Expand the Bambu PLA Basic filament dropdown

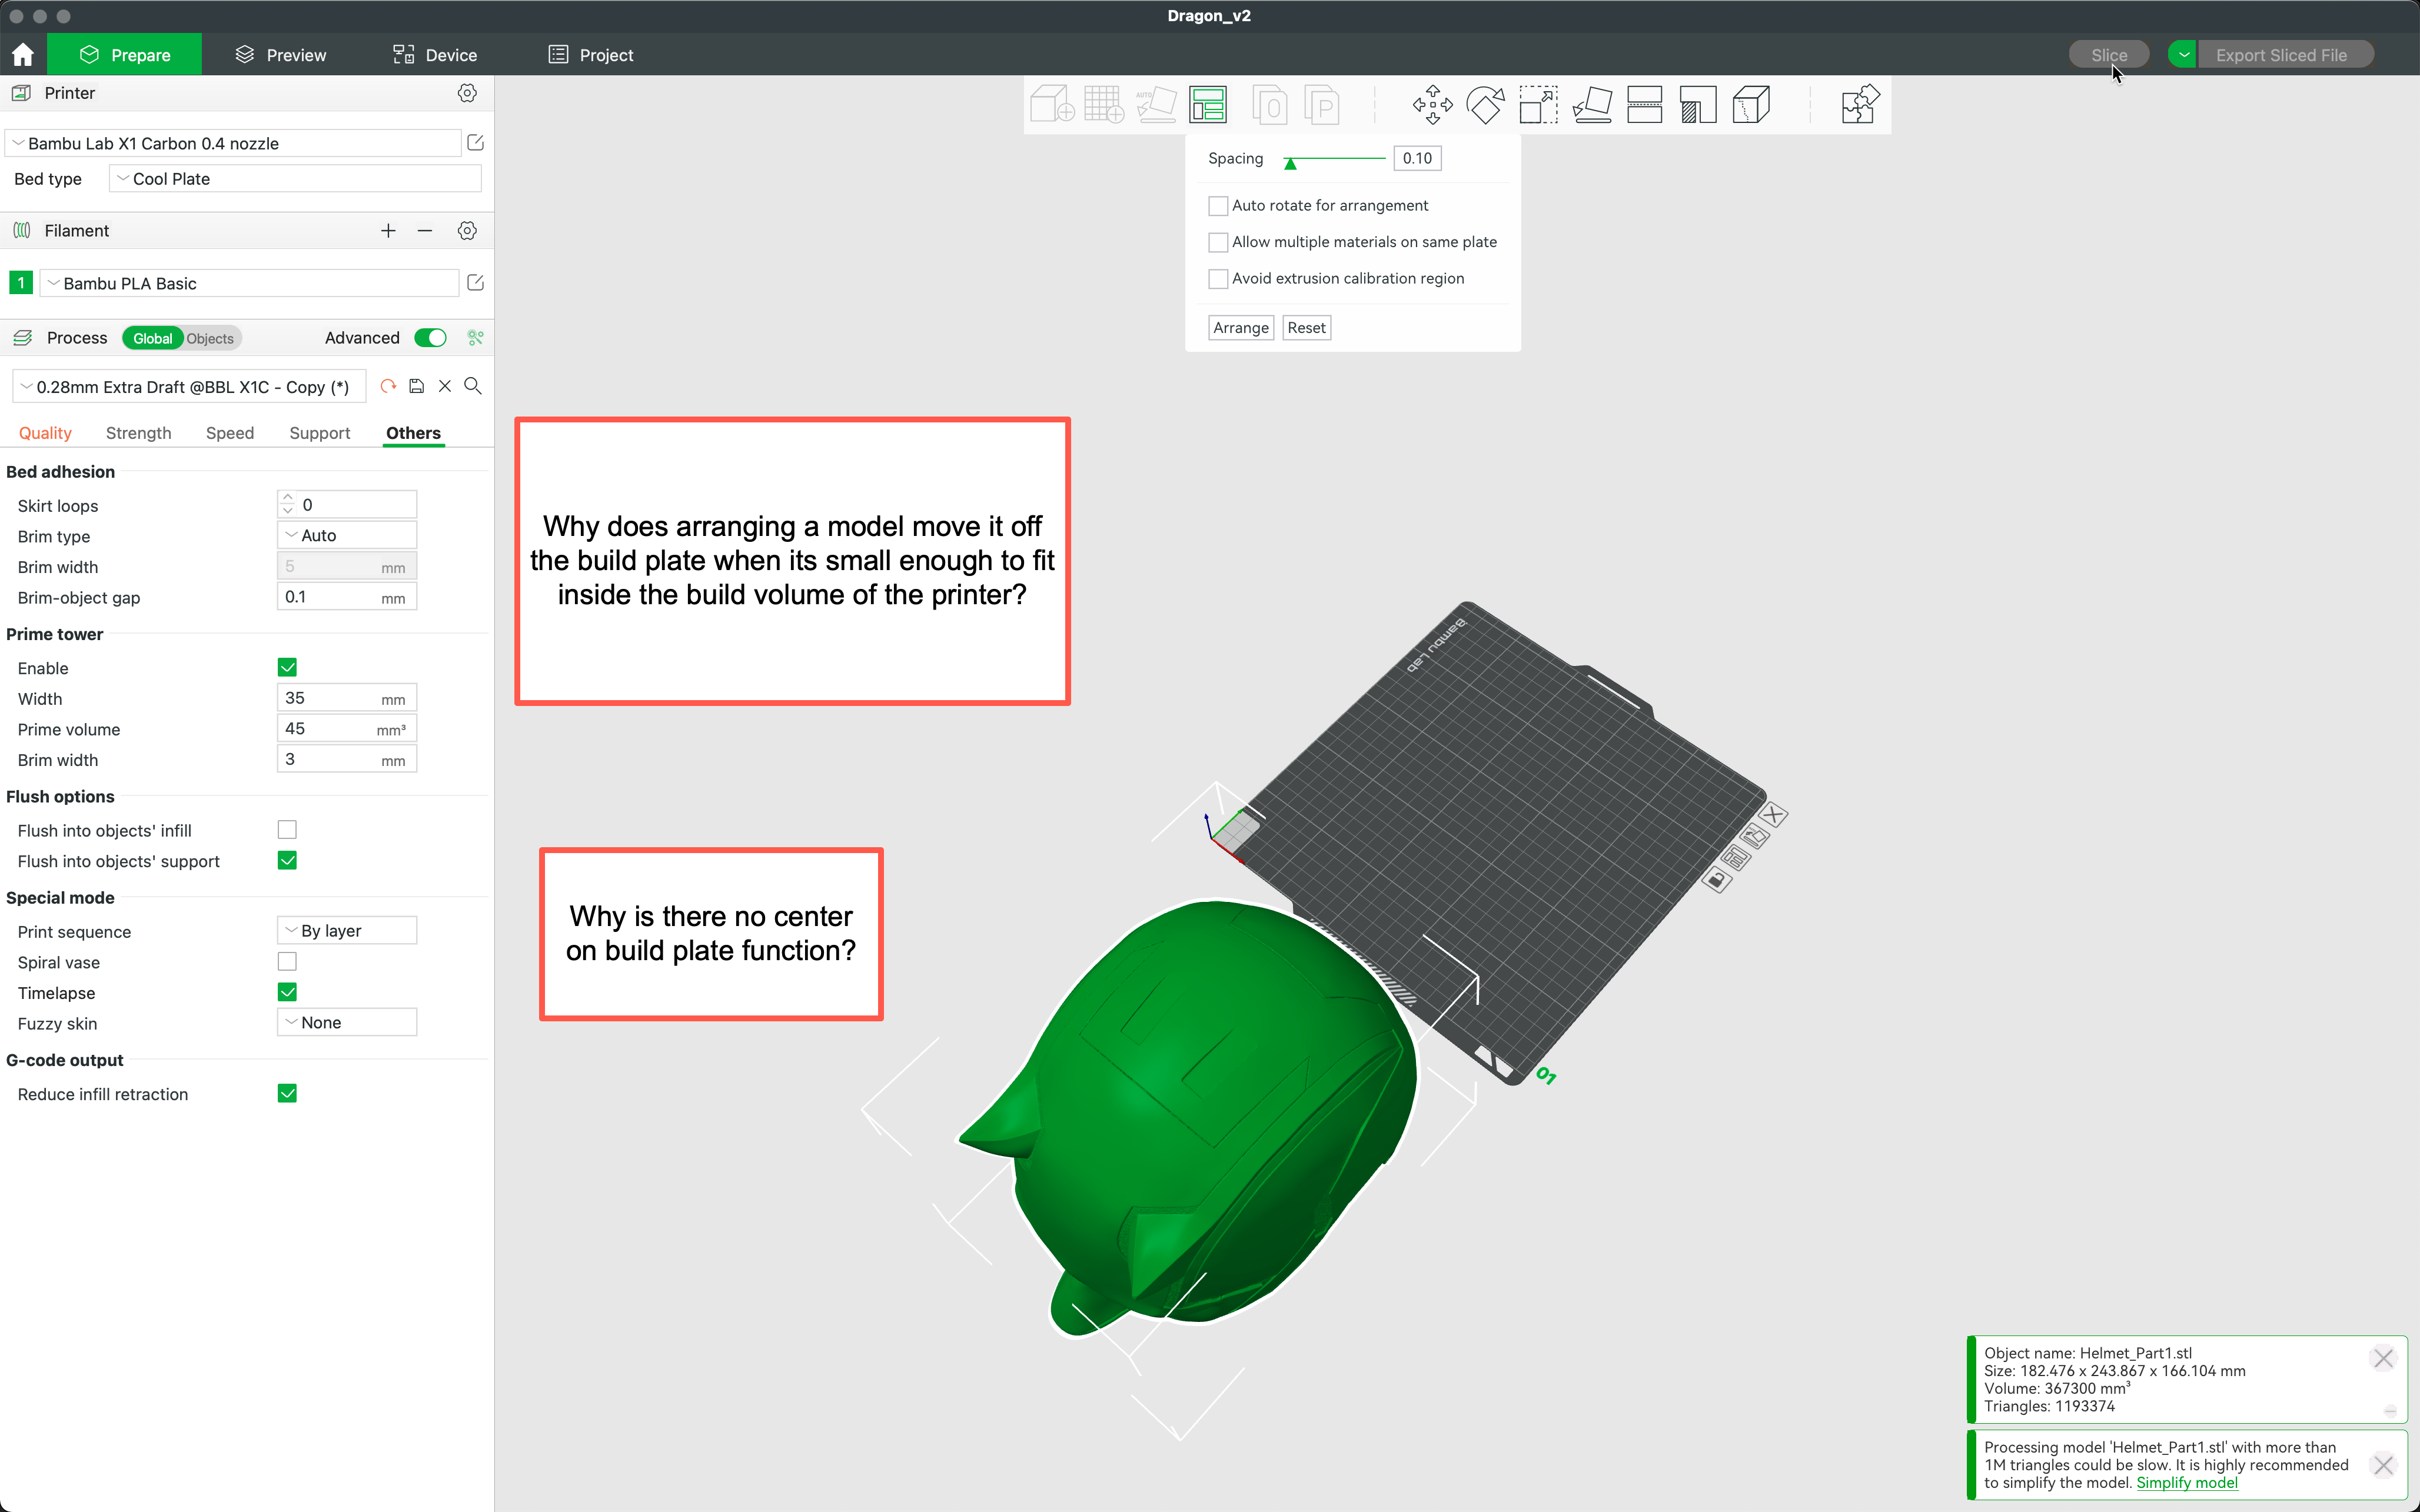tap(250, 283)
